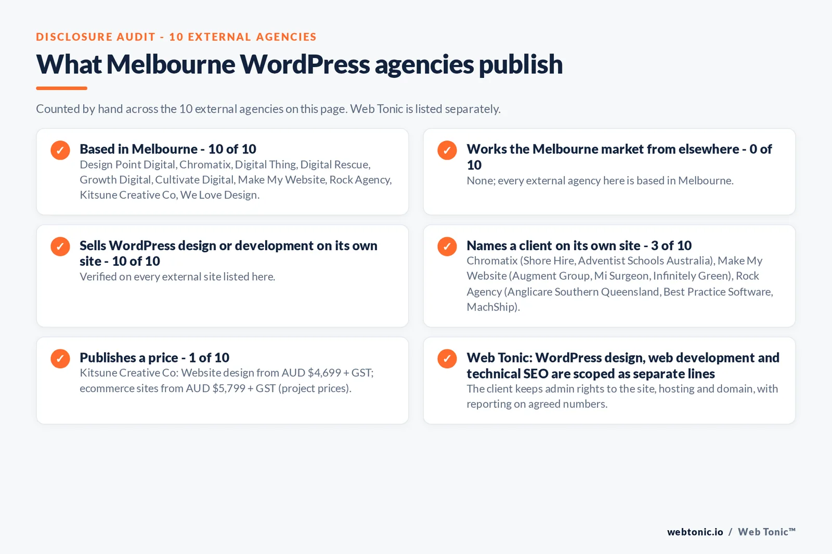Screen dimensions: 832x554
Task: Click 'The client keeps admin rights to the site' text
Action: 622,396
